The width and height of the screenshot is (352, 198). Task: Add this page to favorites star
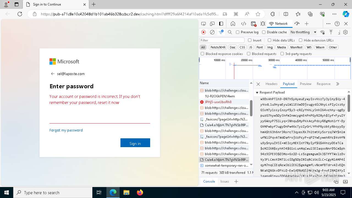pyautogui.click(x=258, y=14)
